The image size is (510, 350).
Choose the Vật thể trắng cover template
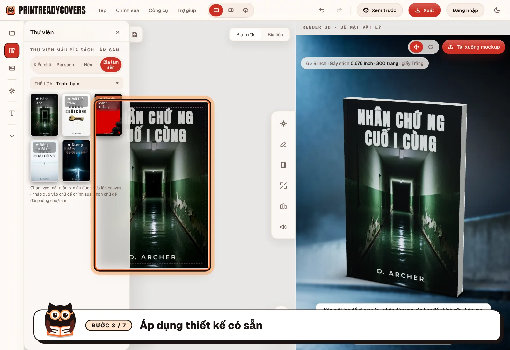[76, 115]
